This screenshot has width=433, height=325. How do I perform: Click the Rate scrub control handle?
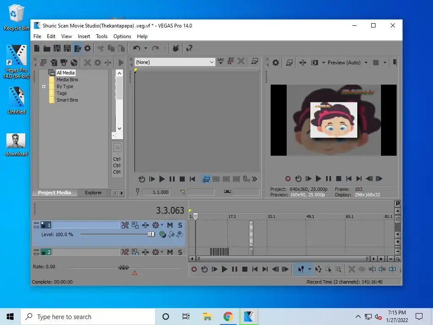(123, 267)
